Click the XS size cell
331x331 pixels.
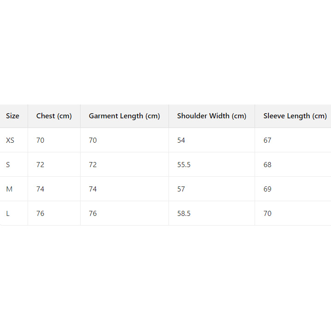[x=10, y=140]
